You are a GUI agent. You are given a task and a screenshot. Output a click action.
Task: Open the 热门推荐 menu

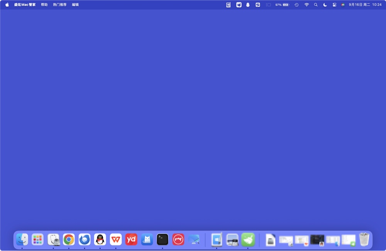pos(59,5)
